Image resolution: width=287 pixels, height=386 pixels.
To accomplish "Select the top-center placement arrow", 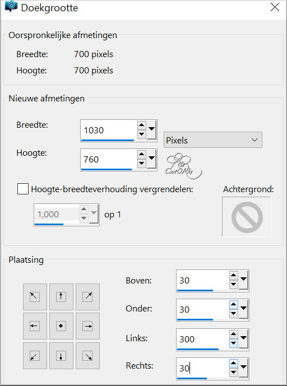I will (x=61, y=297).
